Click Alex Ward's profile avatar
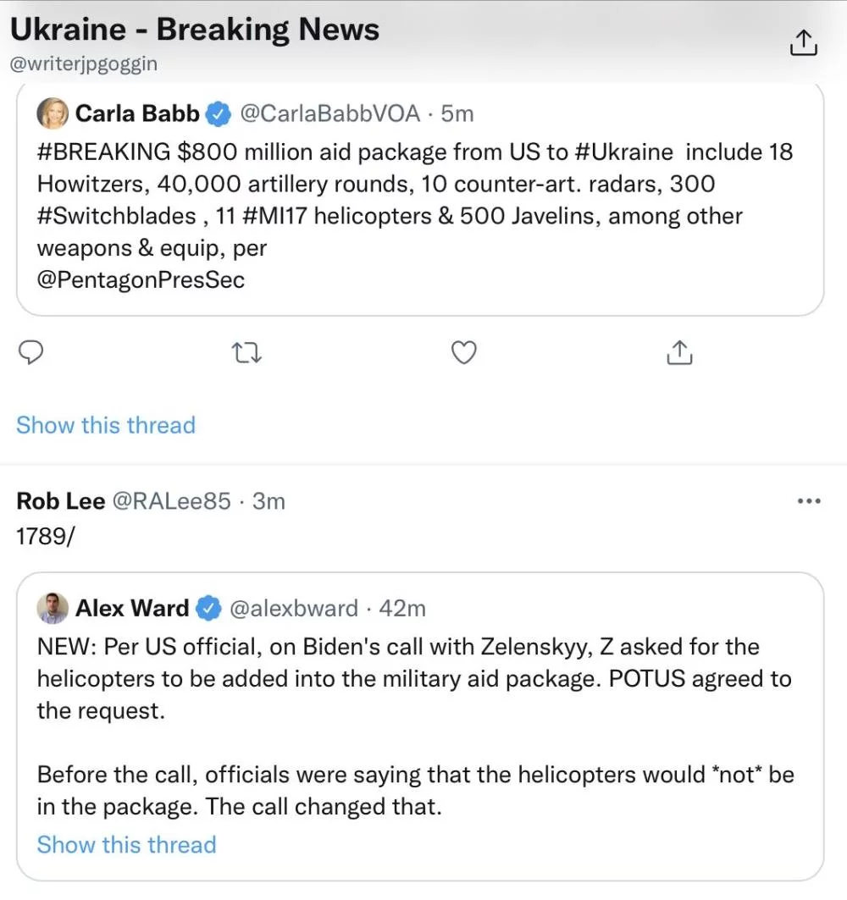Viewport: 847px width, 900px height. tap(52, 608)
